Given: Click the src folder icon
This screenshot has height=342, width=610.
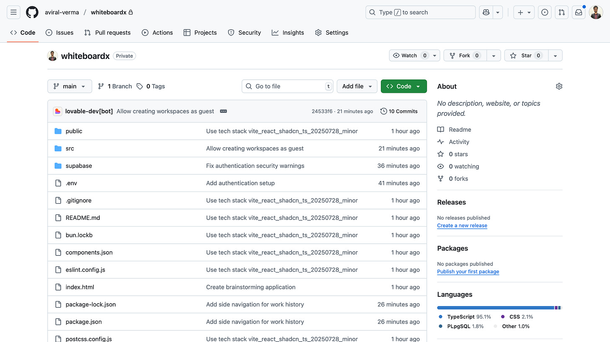Looking at the screenshot, I should pyautogui.click(x=58, y=148).
